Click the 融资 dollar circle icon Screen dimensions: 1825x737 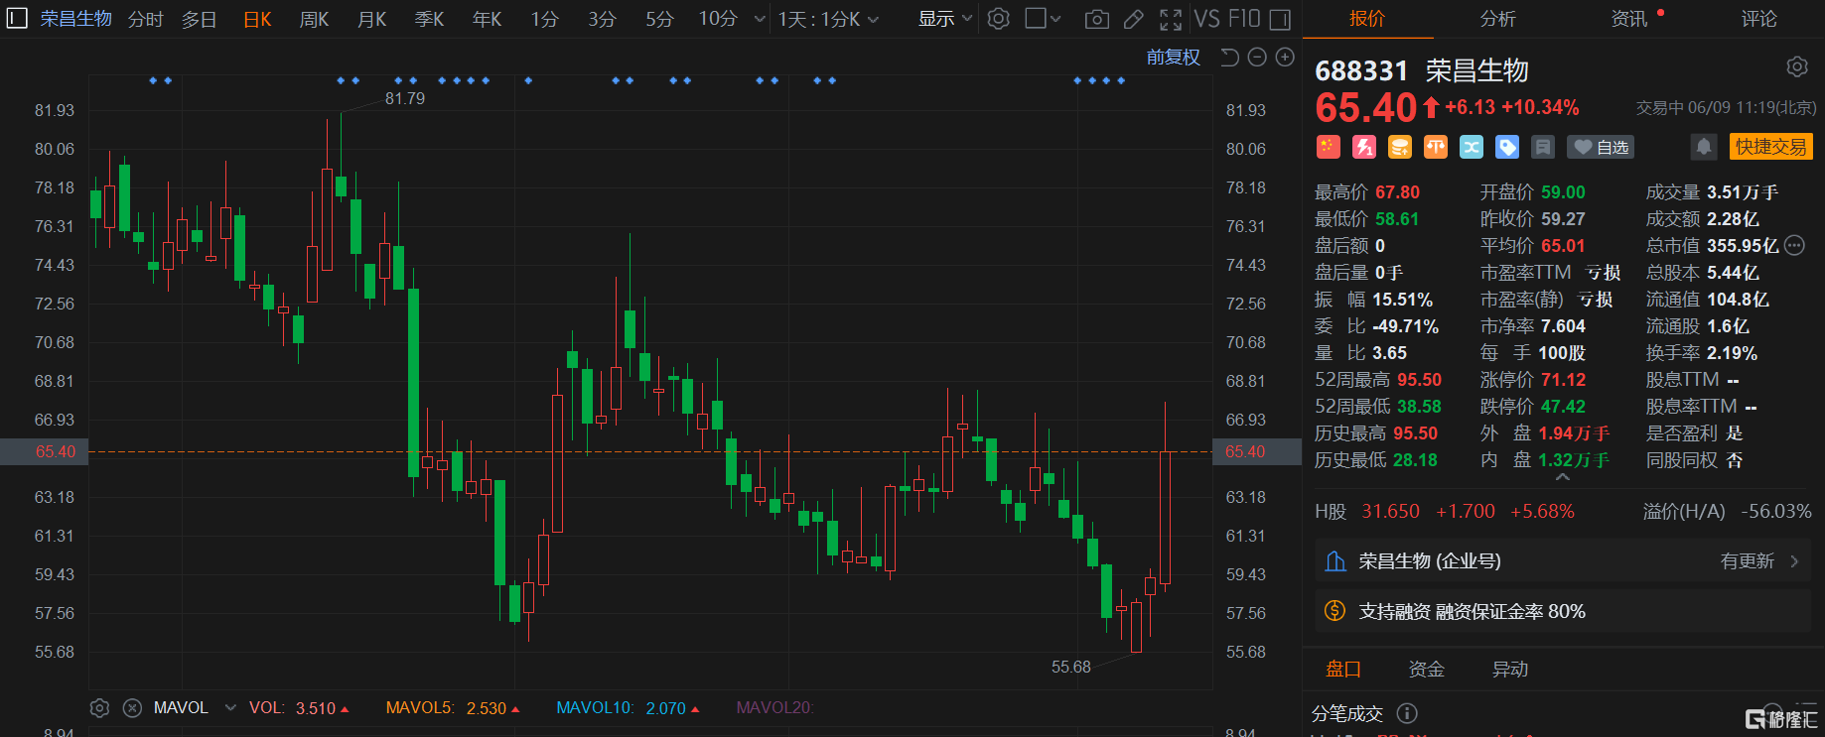pos(1335,611)
